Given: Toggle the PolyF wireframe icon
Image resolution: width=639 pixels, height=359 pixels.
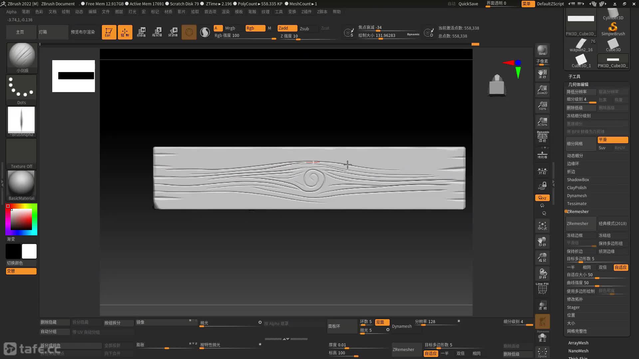Looking at the screenshot, I should click(x=542, y=289).
